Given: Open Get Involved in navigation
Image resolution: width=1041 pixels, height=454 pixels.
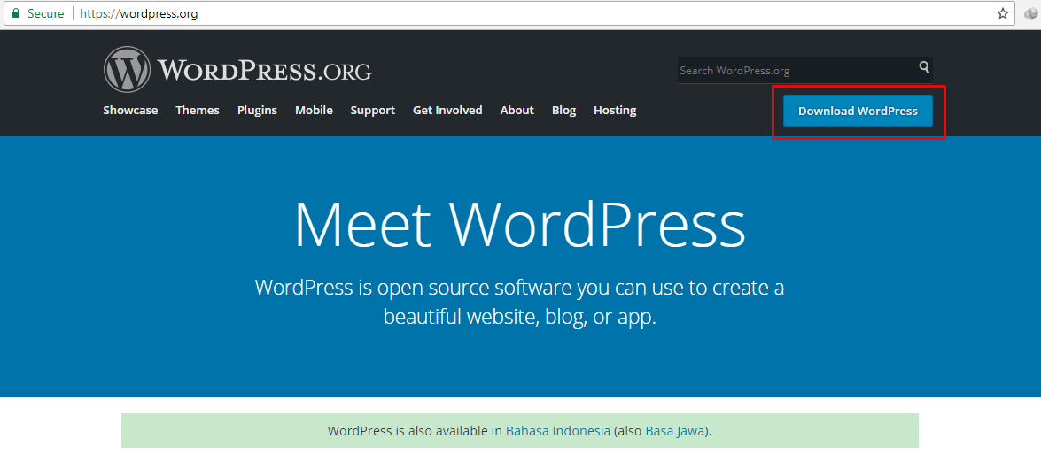Looking at the screenshot, I should (447, 110).
